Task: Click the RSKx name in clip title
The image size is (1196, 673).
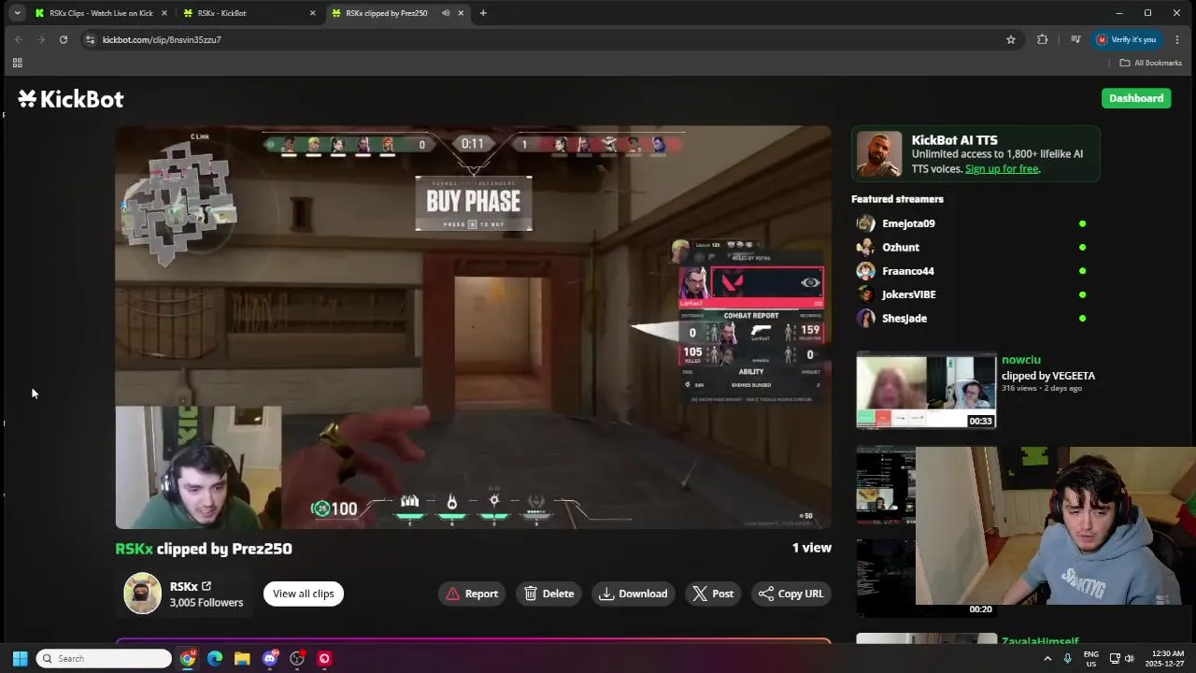Action: (x=134, y=549)
